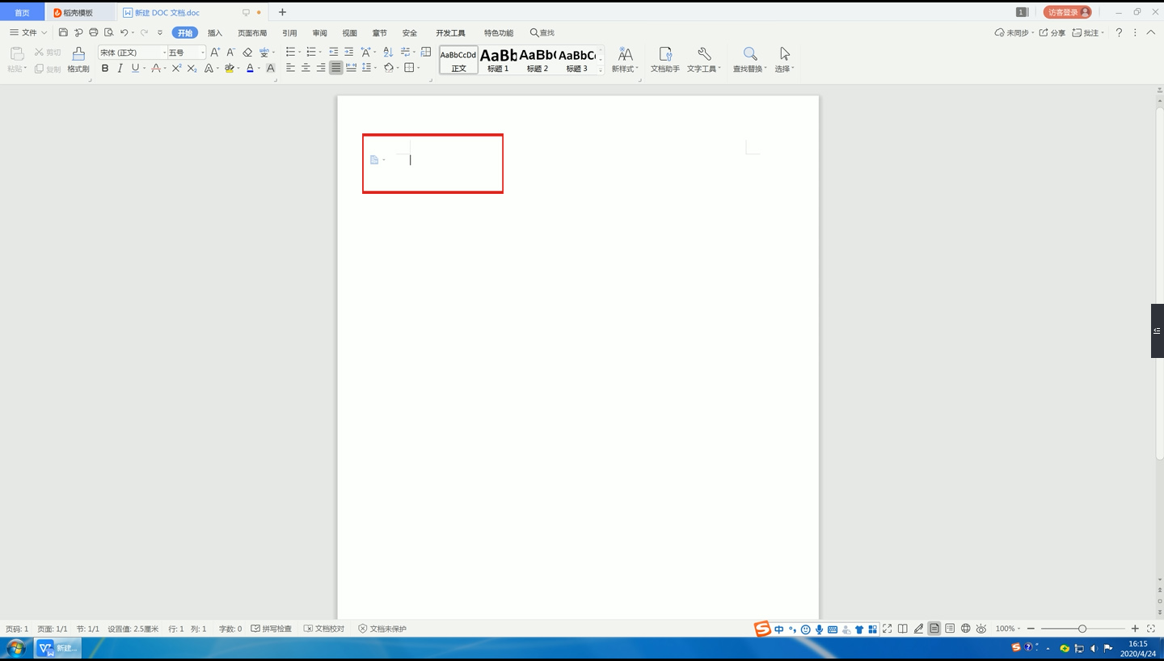The height and width of the screenshot is (661, 1164).
Task: Open the Developer Tools (开发工具) tab
Action: [450, 33]
